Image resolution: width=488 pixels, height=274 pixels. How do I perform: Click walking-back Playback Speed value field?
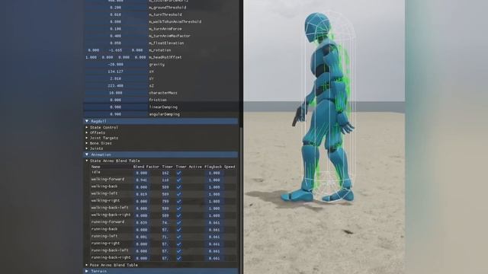click(x=214, y=187)
